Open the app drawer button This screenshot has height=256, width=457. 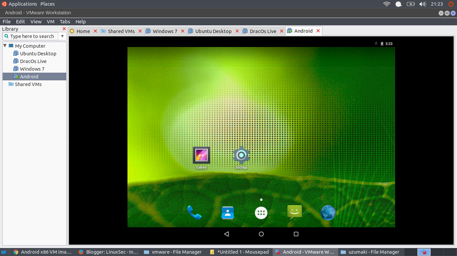[261, 213]
